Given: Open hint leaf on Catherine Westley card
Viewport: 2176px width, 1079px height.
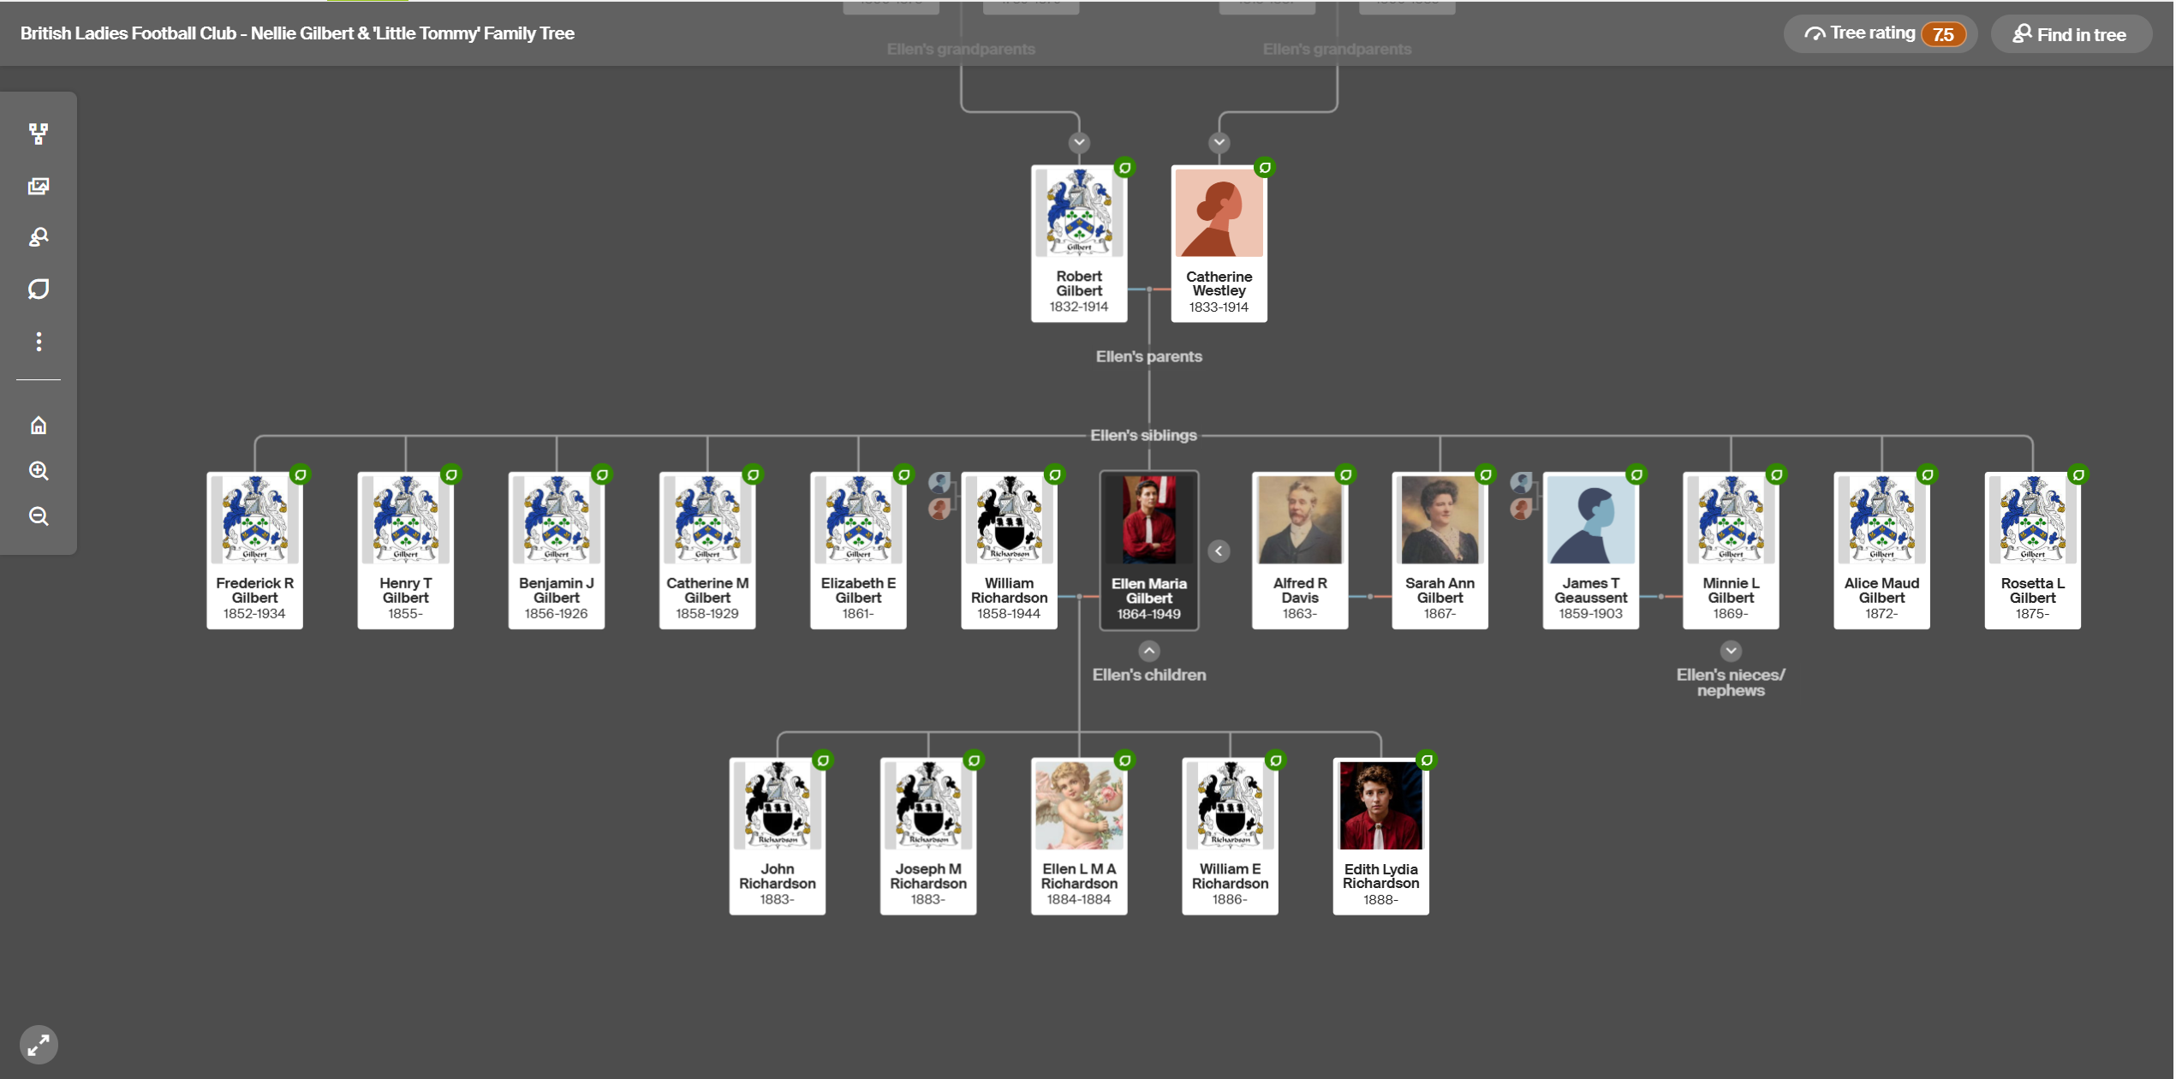Looking at the screenshot, I should click(x=1265, y=168).
